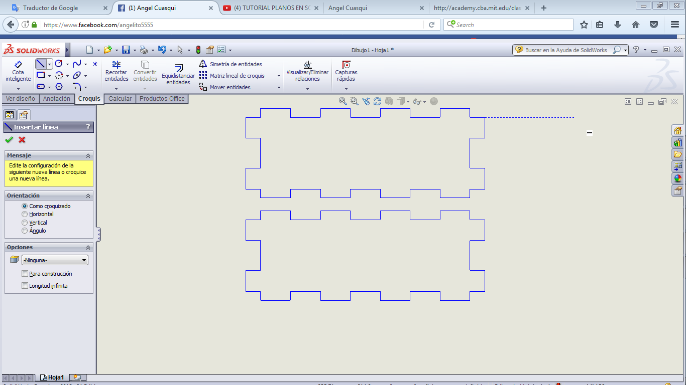The image size is (686, 385).
Task: Click the Rebuild traffic light icon
Action: [198, 50]
